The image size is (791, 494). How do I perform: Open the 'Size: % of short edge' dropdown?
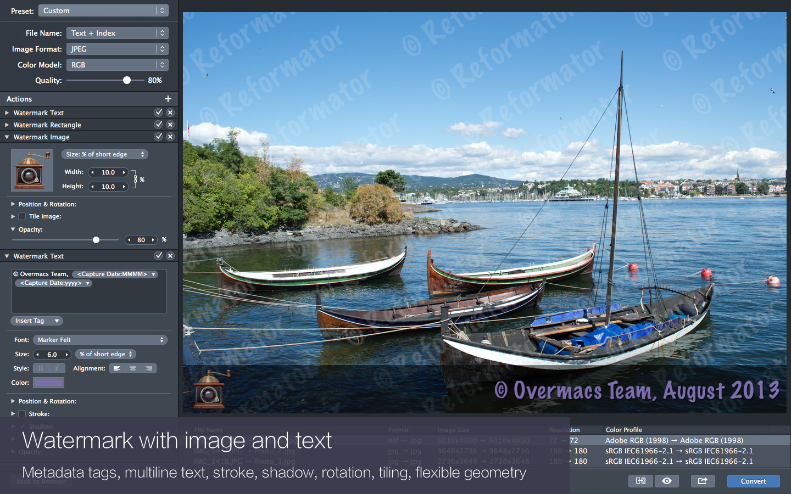pos(105,154)
